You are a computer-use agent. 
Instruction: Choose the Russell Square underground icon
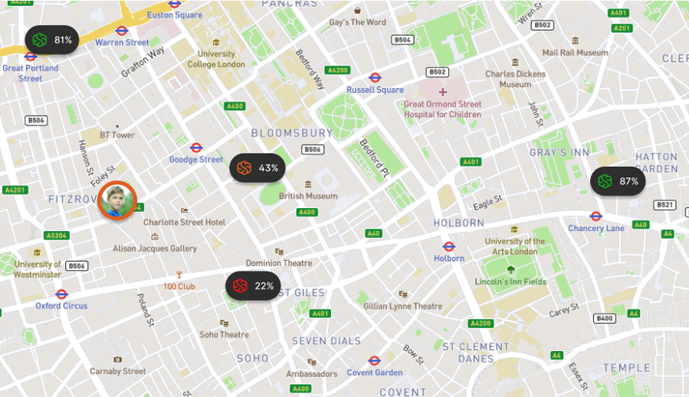(375, 78)
